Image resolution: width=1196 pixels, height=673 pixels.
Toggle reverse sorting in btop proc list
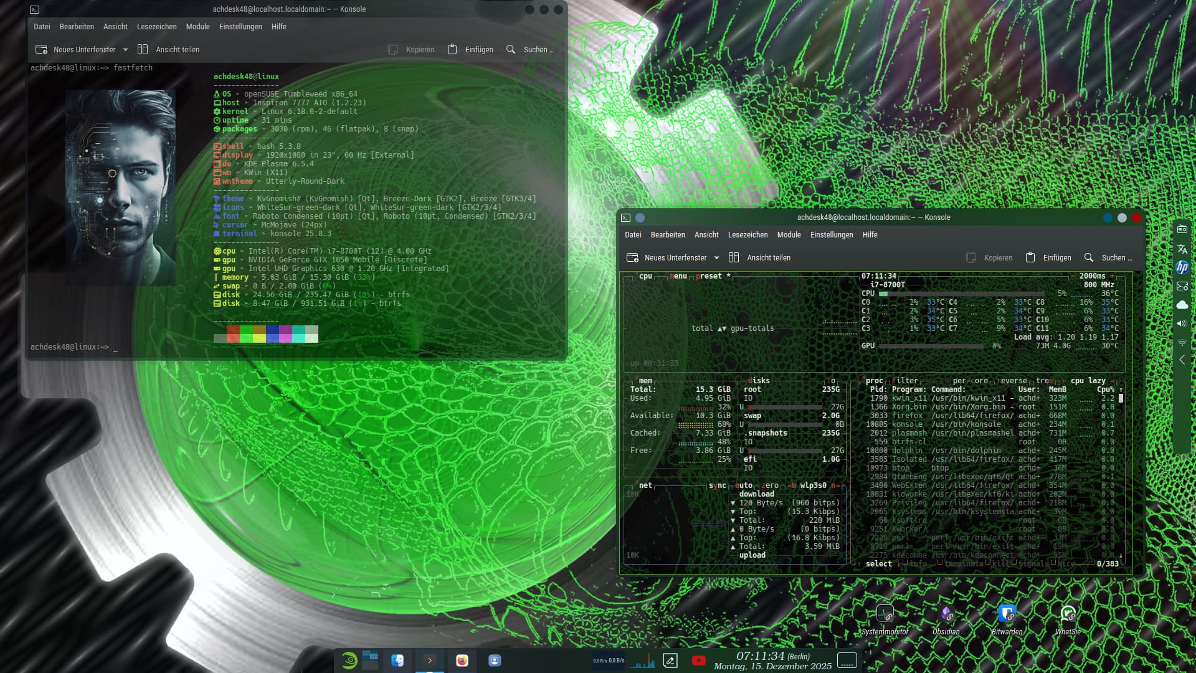pyautogui.click(x=1013, y=381)
